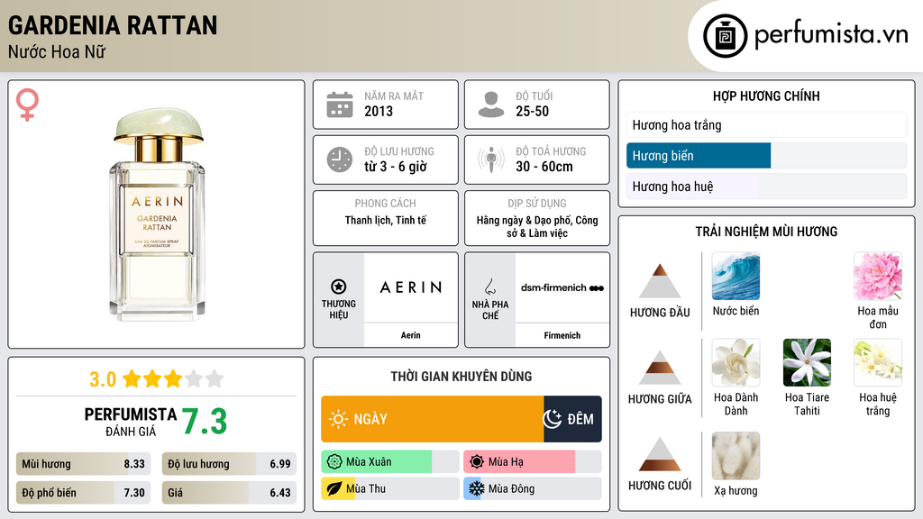Click the green 7.3 Perfumista score
The width and height of the screenshot is (923, 519).
pos(205,422)
